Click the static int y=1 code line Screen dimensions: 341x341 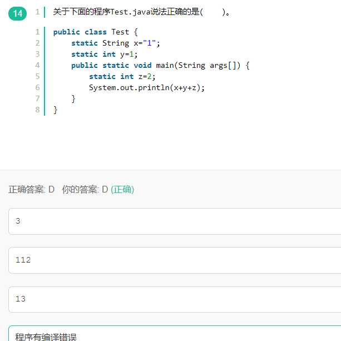(105, 54)
